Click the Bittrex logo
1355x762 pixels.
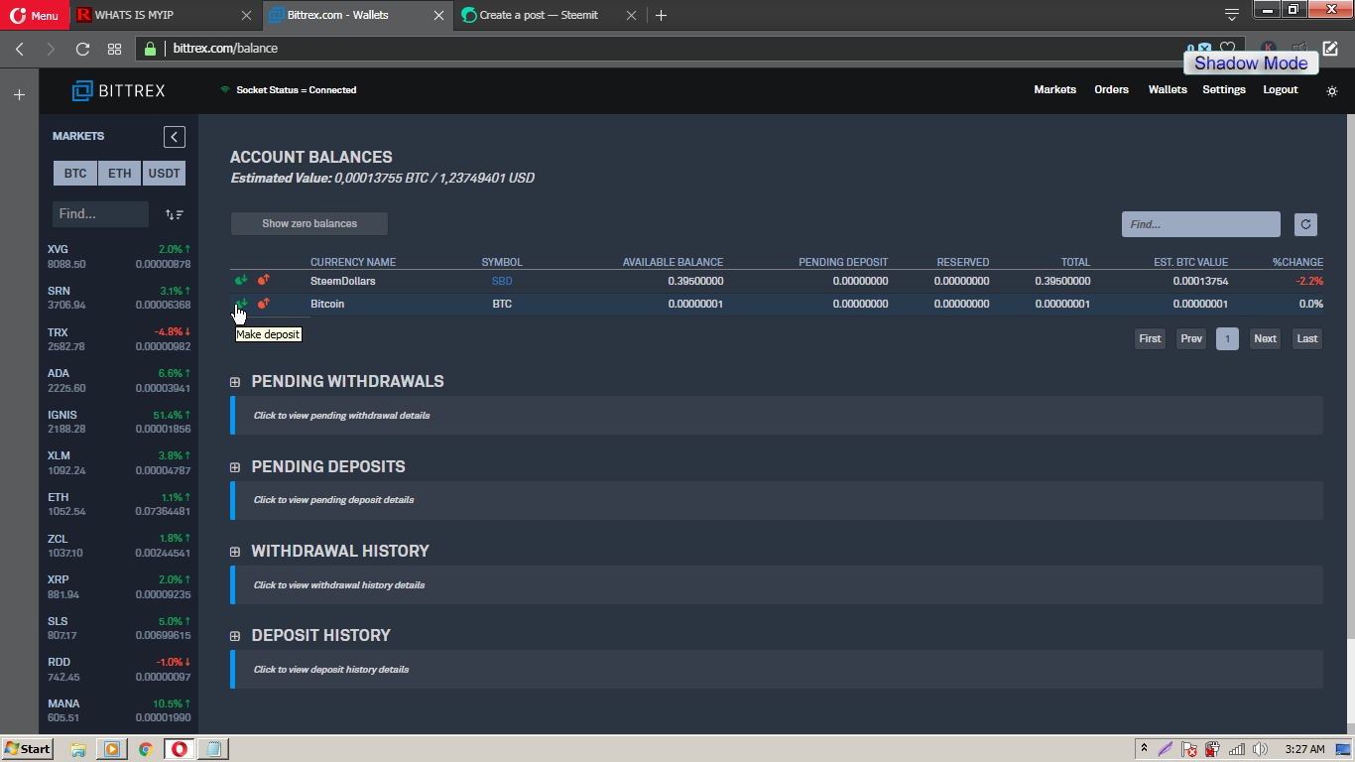pyautogui.click(x=119, y=90)
